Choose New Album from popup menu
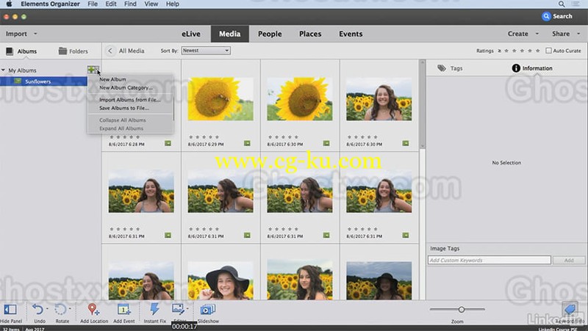The image size is (588, 331). tap(112, 79)
